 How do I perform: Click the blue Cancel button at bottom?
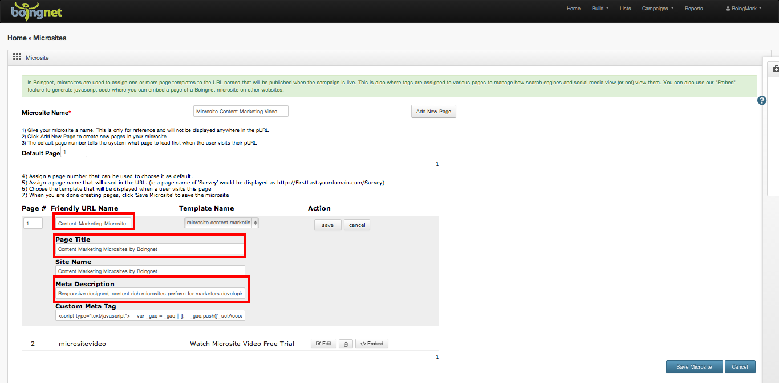coord(740,367)
